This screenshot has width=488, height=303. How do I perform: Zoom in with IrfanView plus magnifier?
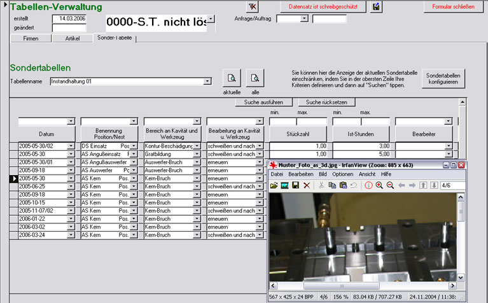point(379,186)
